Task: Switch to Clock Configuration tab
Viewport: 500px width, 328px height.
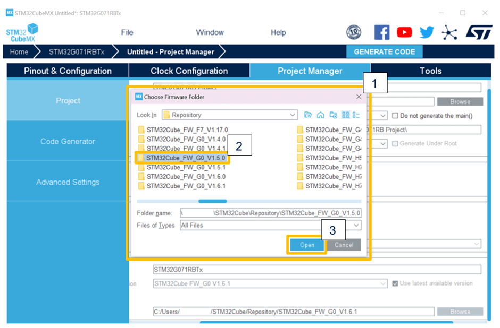Action: pyautogui.click(x=189, y=71)
